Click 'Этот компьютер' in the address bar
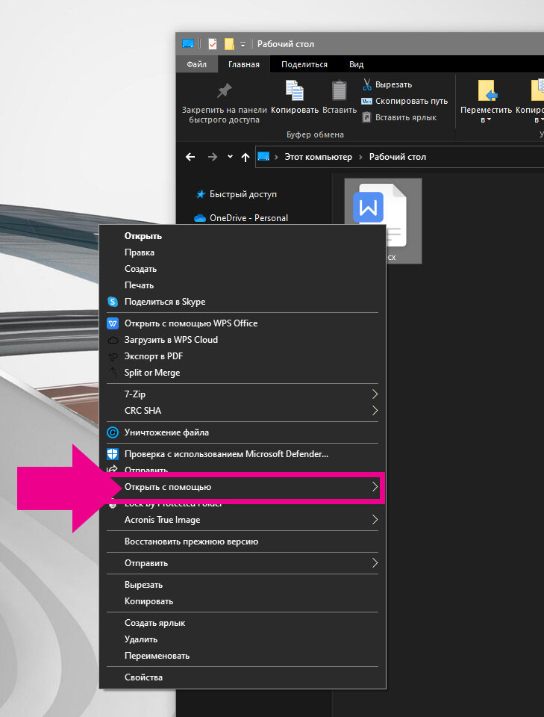 pos(319,158)
